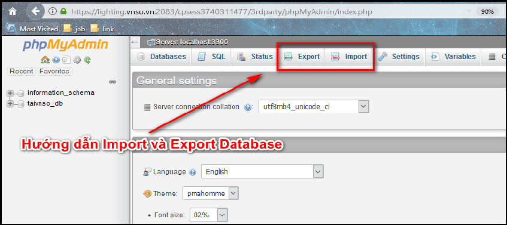Click help icon next to Language label
This screenshot has height=225, width=507.
[193, 172]
